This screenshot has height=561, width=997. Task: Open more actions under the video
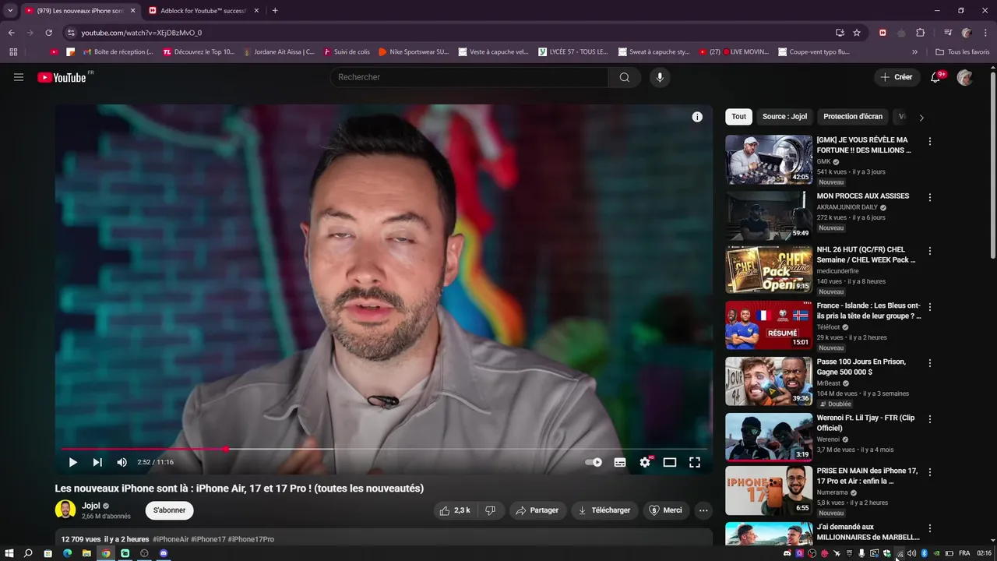pos(703,510)
